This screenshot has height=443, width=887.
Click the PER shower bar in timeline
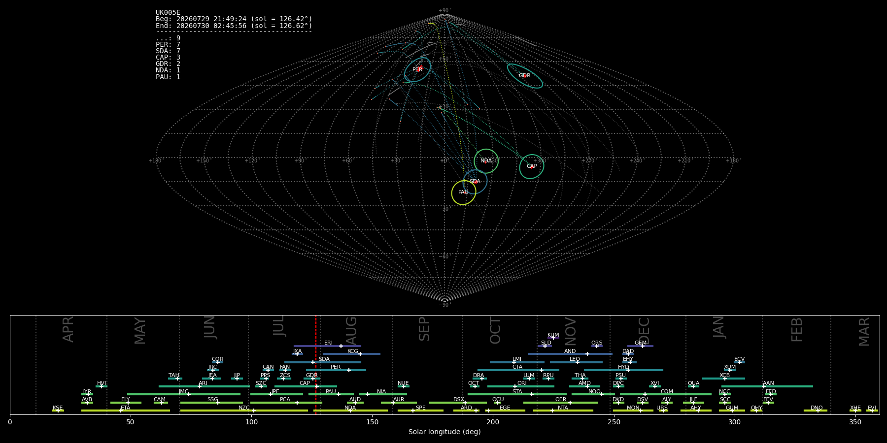336,370
